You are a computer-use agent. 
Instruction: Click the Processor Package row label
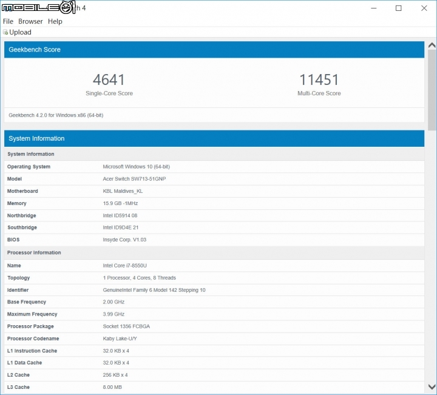(x=30, y=326)
